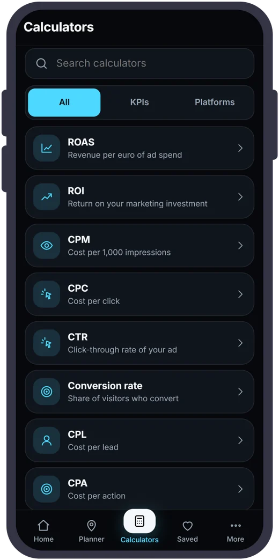This screenshot has width=279, height=560.
Task: Click the CPM eye icon
Action: (47, 245)
